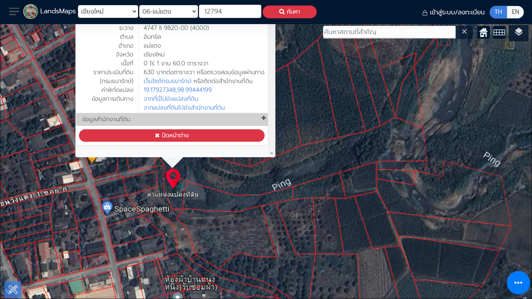Click the red ค้นหา search button
Image resolution: width=532 pixels, height=299 pixels.
pyautogui.click(x=290, y=12)
